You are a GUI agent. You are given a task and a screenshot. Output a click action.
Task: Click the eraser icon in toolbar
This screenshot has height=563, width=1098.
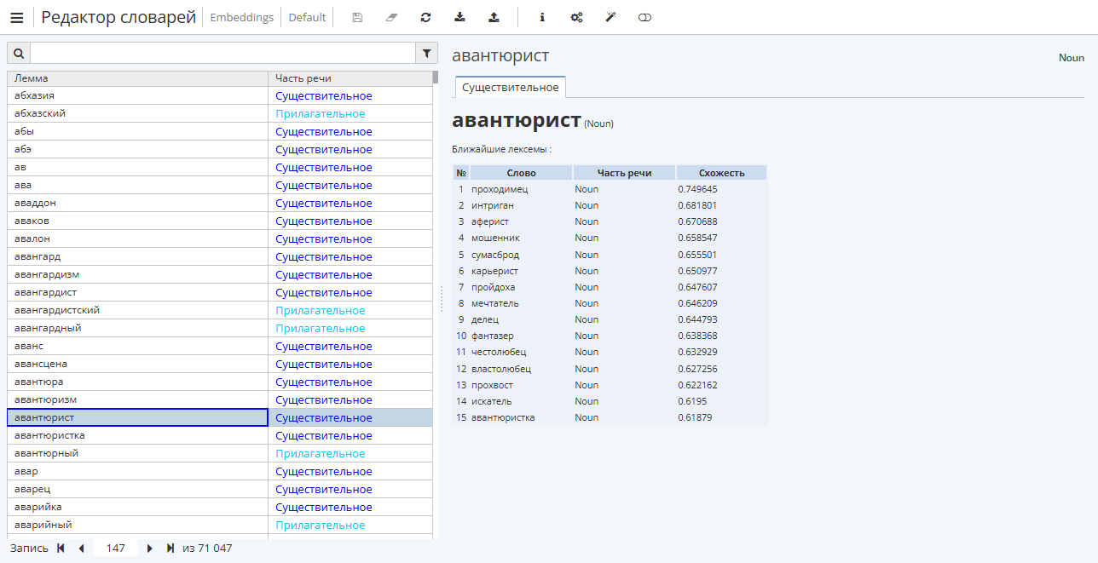pyautogui.click(x=391, y=17)
